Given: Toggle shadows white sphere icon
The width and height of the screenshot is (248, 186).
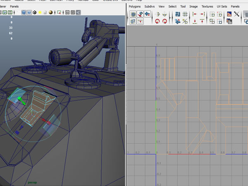Looking at the screenshot, I should 45,12.
